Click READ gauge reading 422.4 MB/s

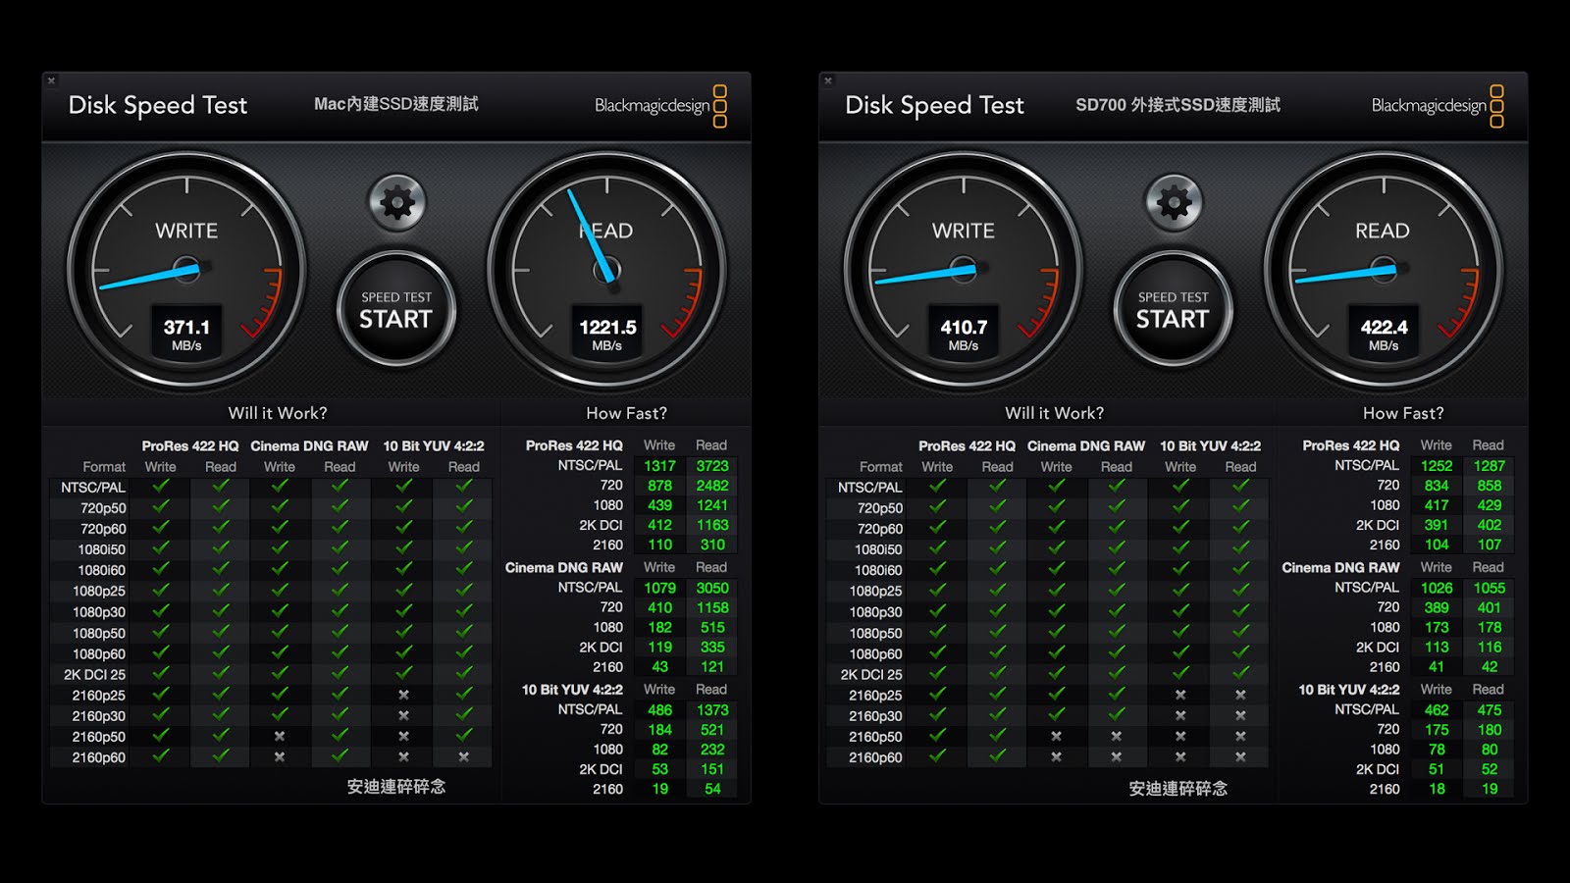(1384, 271)
